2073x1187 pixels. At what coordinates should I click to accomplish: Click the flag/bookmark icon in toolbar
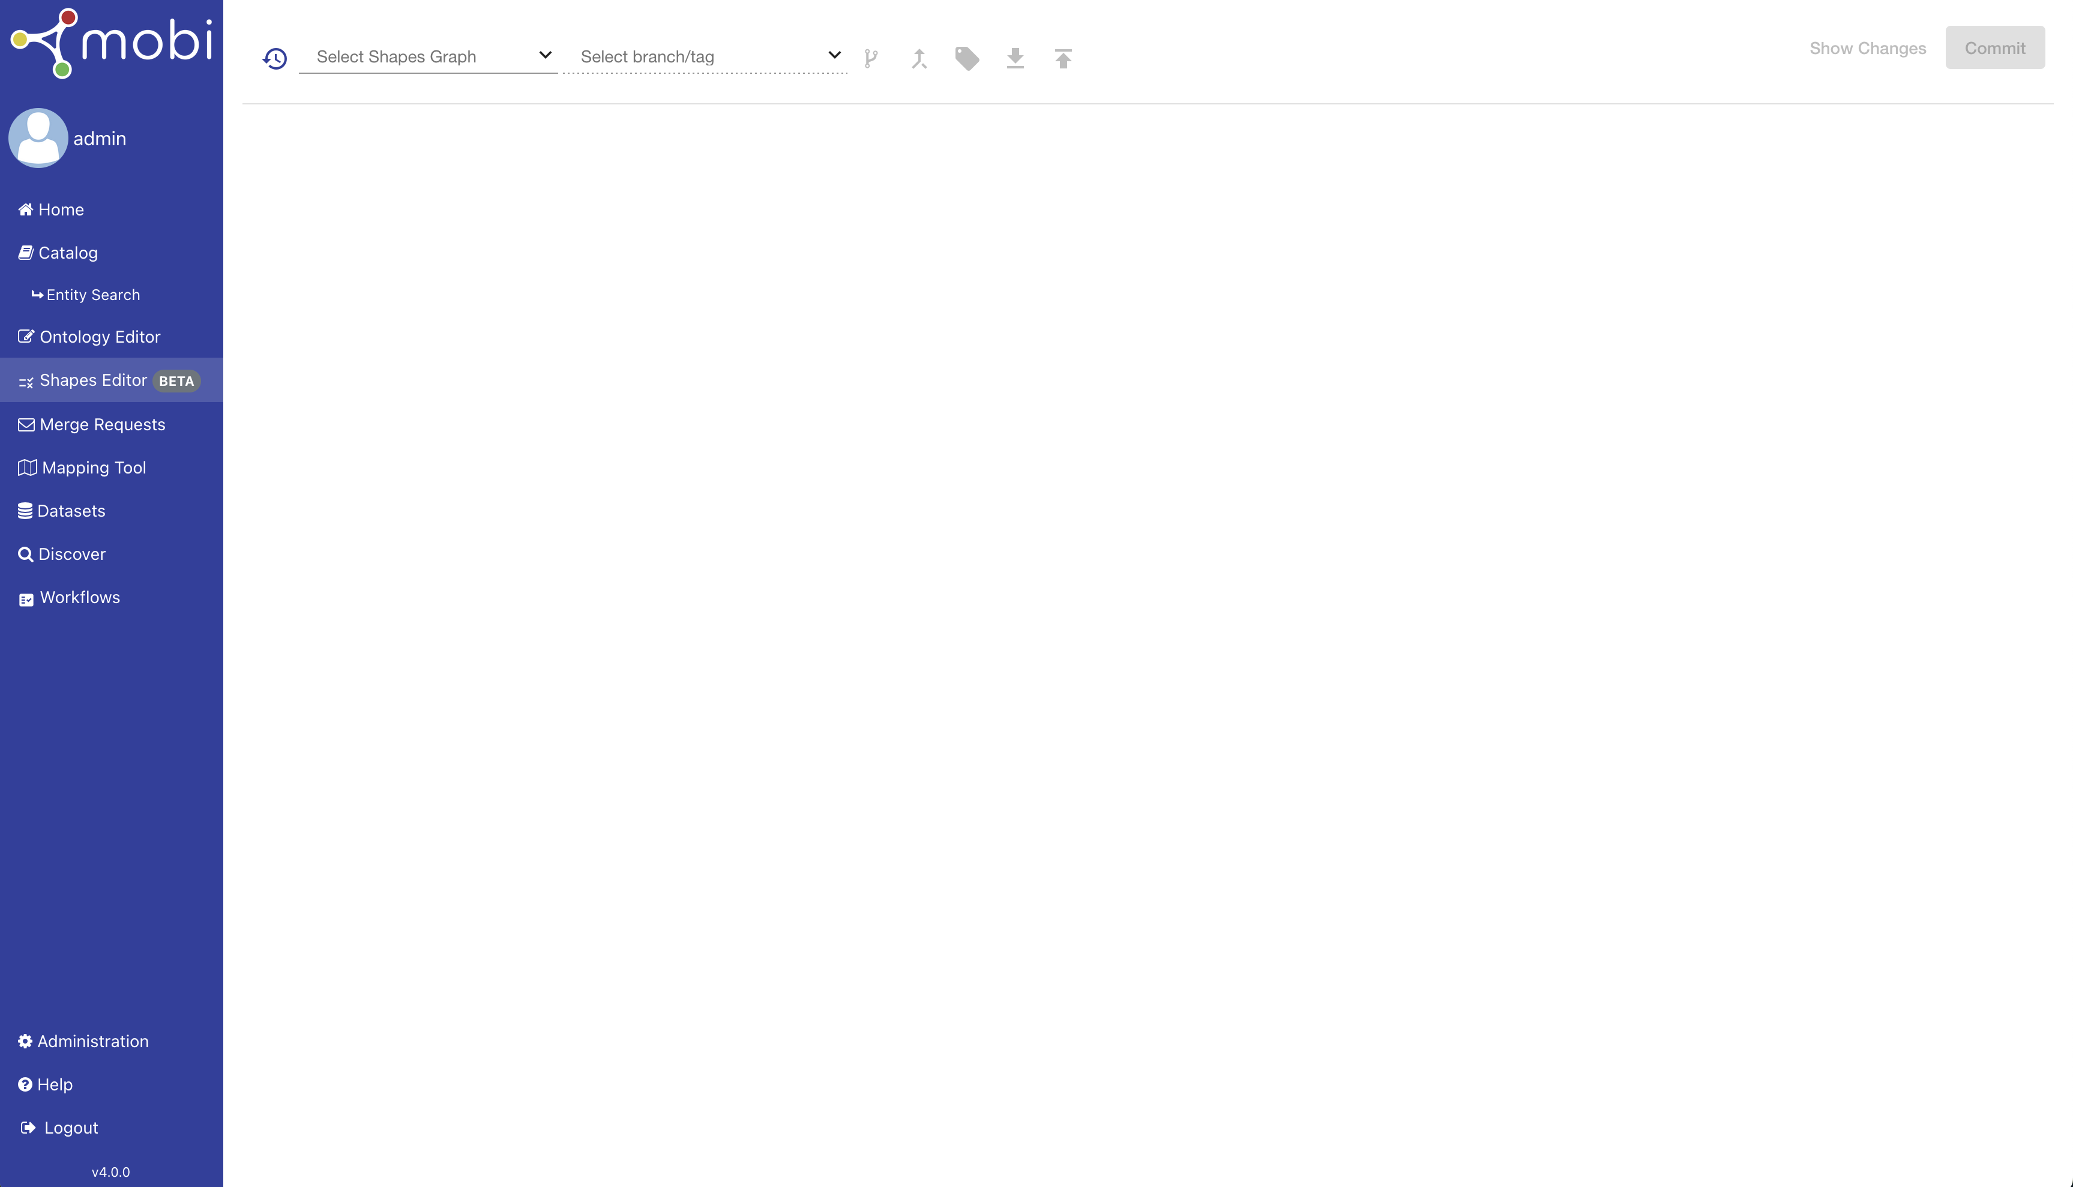[968, 57]
